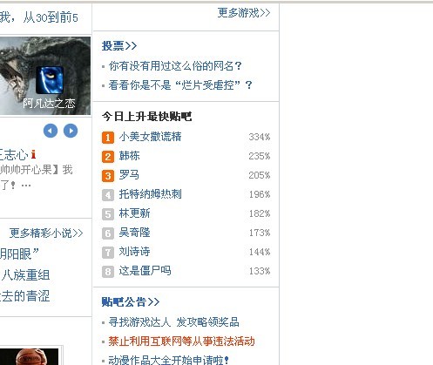Click the orange rank 1 badge
This screenshot has height=365, width=433.
[108, 138]
